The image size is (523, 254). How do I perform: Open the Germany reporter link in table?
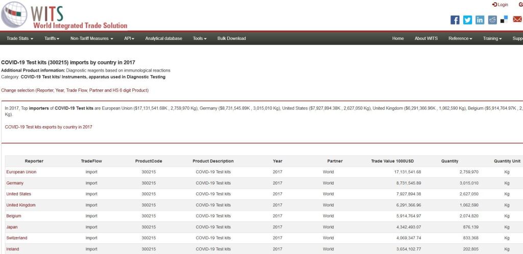[15, 183]
